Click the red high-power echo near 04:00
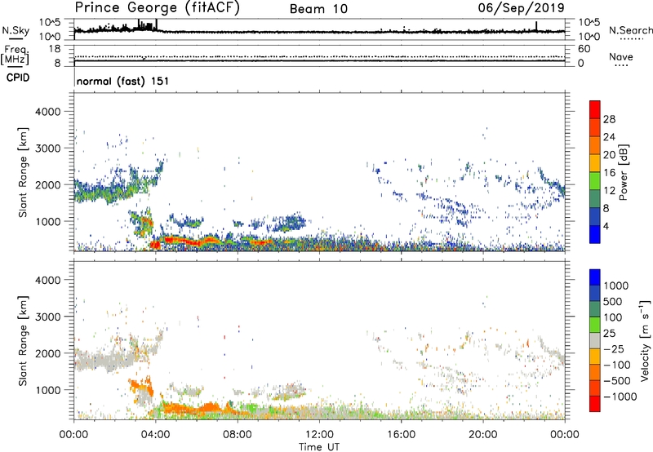 click(x=155, y=245)
